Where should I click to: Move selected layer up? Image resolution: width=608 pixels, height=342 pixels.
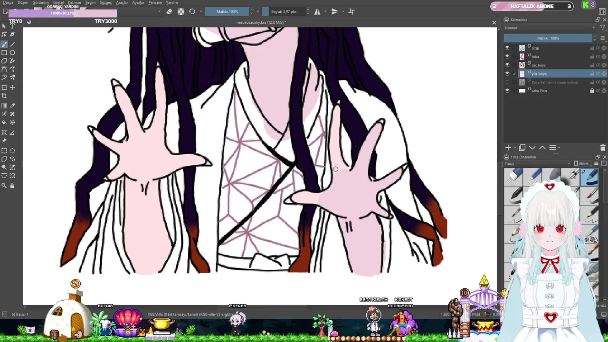(542, 148)
